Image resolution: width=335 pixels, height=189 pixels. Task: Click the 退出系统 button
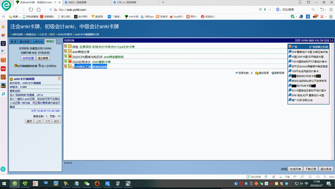tap(326, 169)
